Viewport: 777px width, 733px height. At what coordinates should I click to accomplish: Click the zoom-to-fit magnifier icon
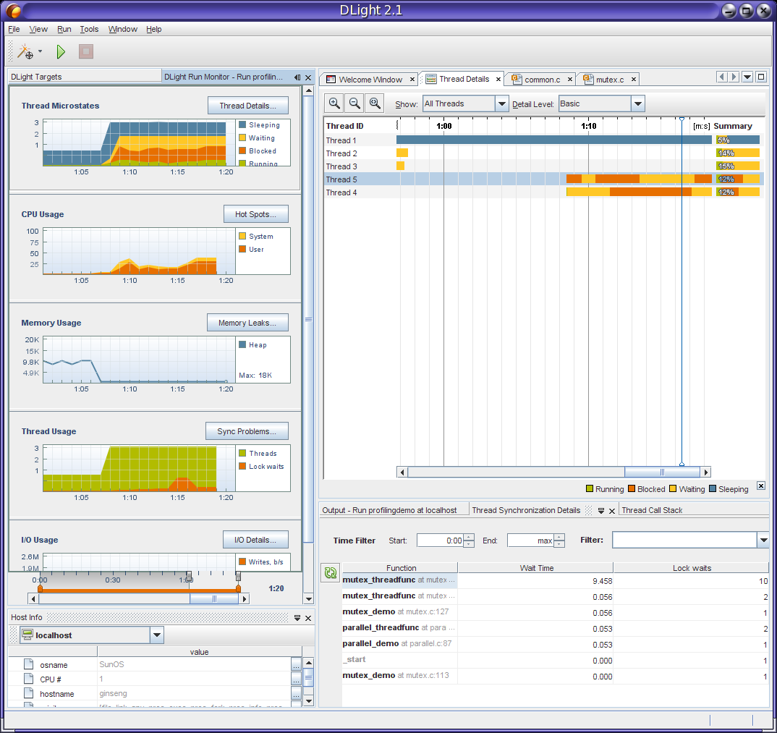click(375, 103)
